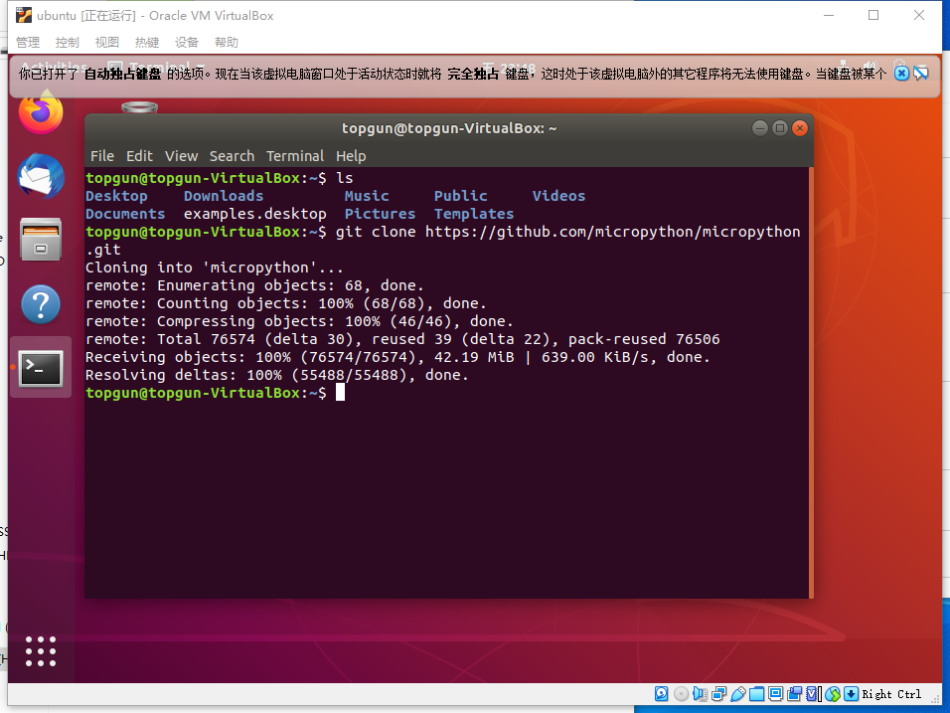Open the Terminal menu in menubar
The image size is (950, 713).
[295, 156]
